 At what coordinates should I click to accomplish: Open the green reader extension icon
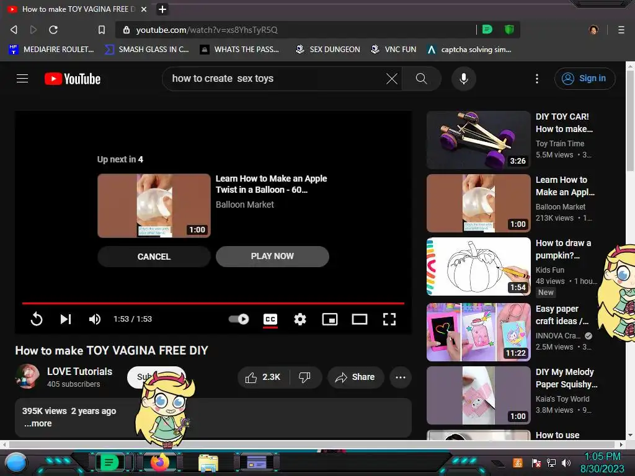point(487,30)
